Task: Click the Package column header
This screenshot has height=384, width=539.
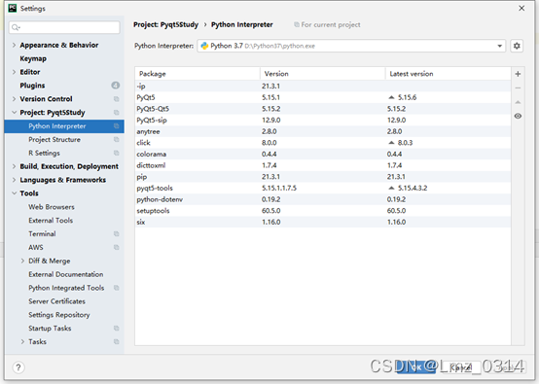Action: (x=198, y=74)
